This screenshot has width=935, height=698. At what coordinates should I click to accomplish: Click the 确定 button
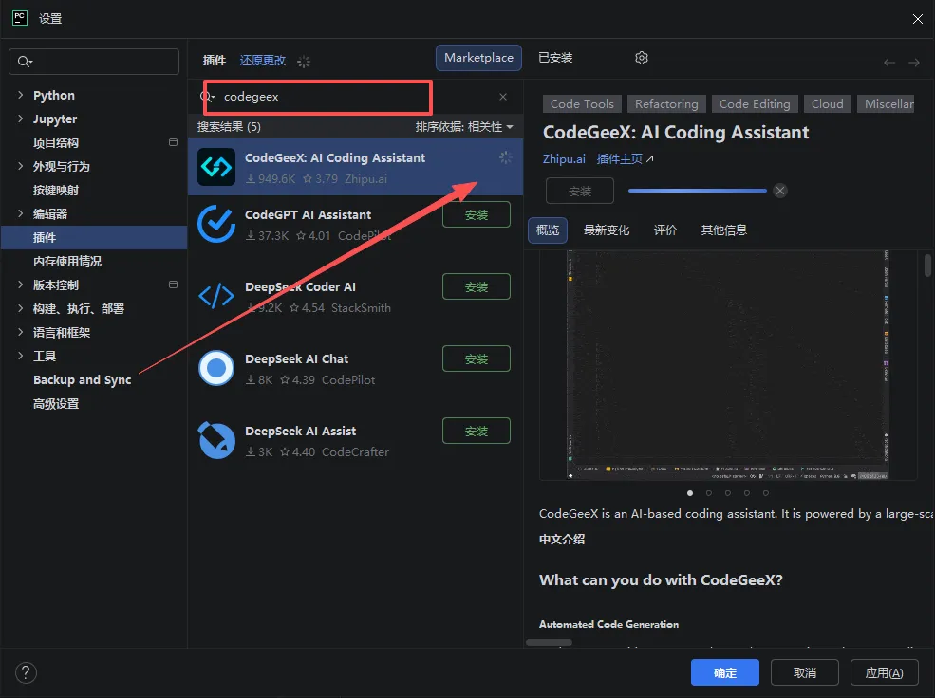point(724,672)
